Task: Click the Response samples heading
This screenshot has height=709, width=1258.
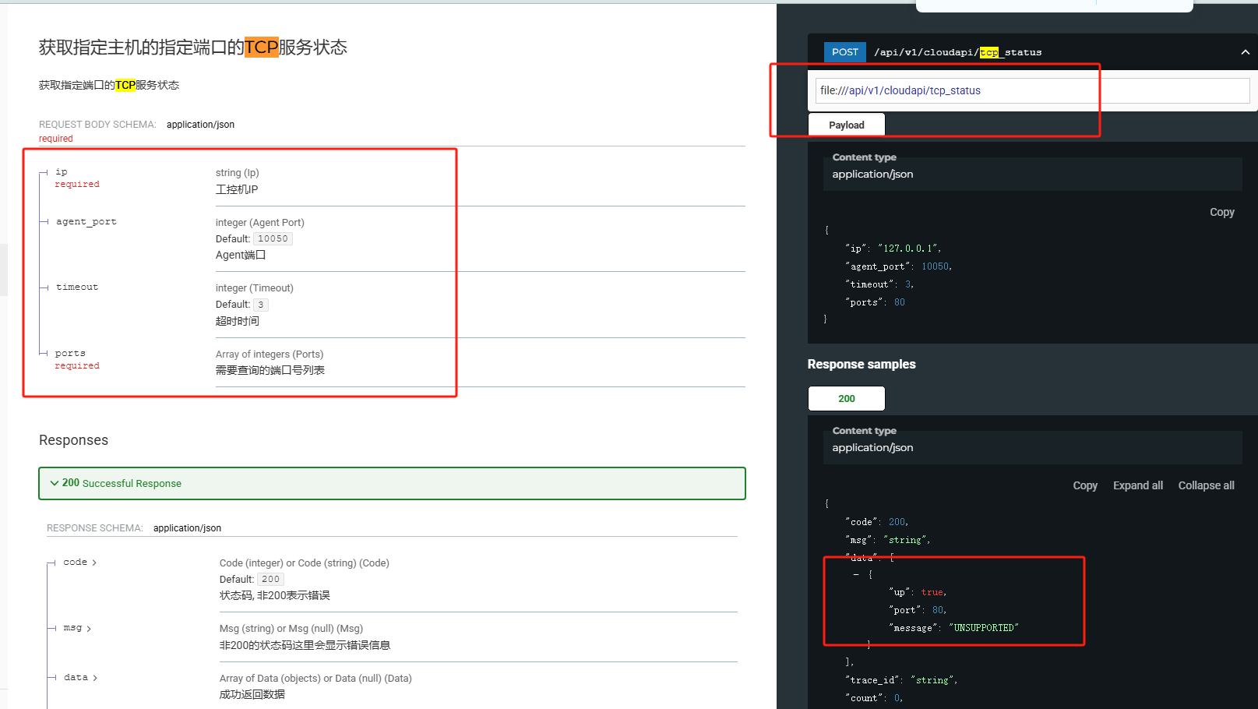Action: [x=862, y=365]
